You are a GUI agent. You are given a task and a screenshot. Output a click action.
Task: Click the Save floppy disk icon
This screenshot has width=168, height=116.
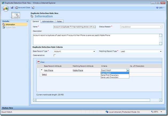click(x=12, y=7)
